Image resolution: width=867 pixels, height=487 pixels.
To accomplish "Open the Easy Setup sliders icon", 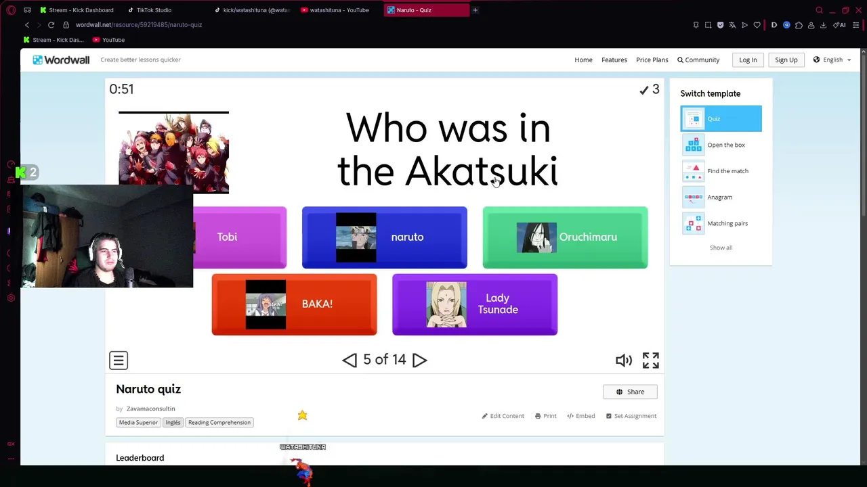I will [855, 25].
